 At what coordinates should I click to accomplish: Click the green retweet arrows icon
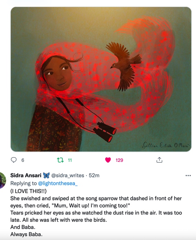(60, 160)
